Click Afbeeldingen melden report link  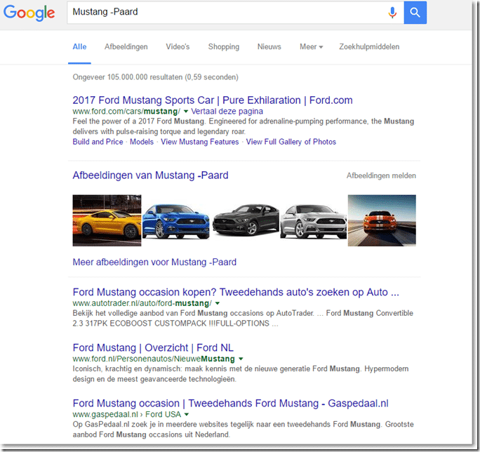click(x=381, y=175)
